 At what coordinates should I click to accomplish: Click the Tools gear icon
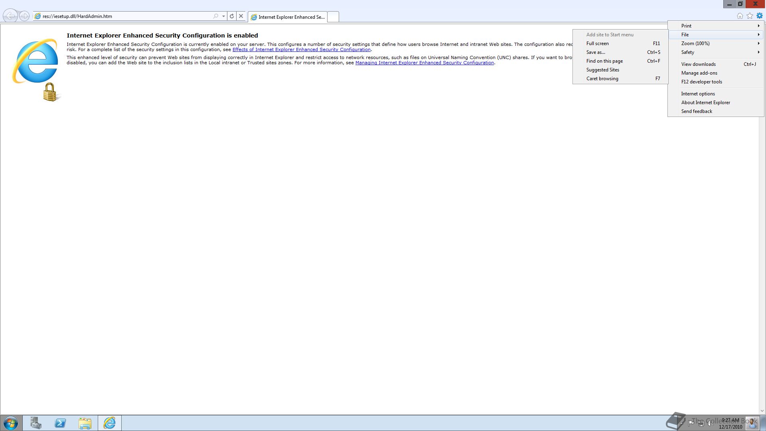pyautogui.click(x=760, y=16)
